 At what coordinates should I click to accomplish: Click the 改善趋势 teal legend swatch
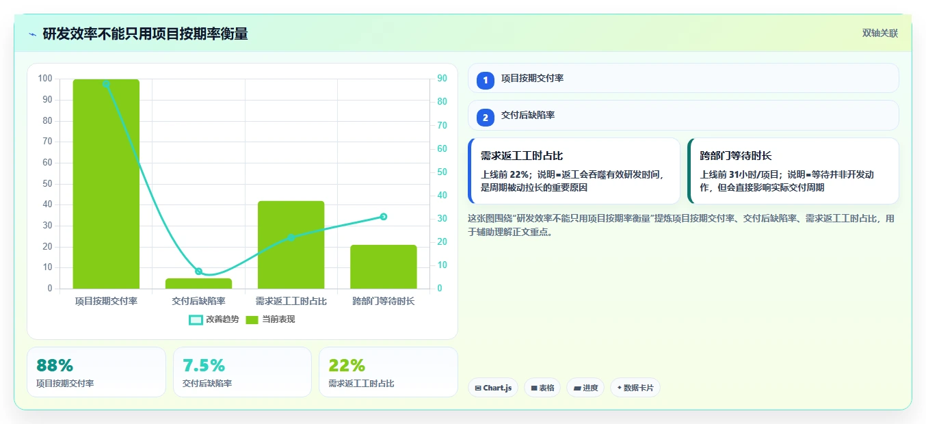[196, 319]
